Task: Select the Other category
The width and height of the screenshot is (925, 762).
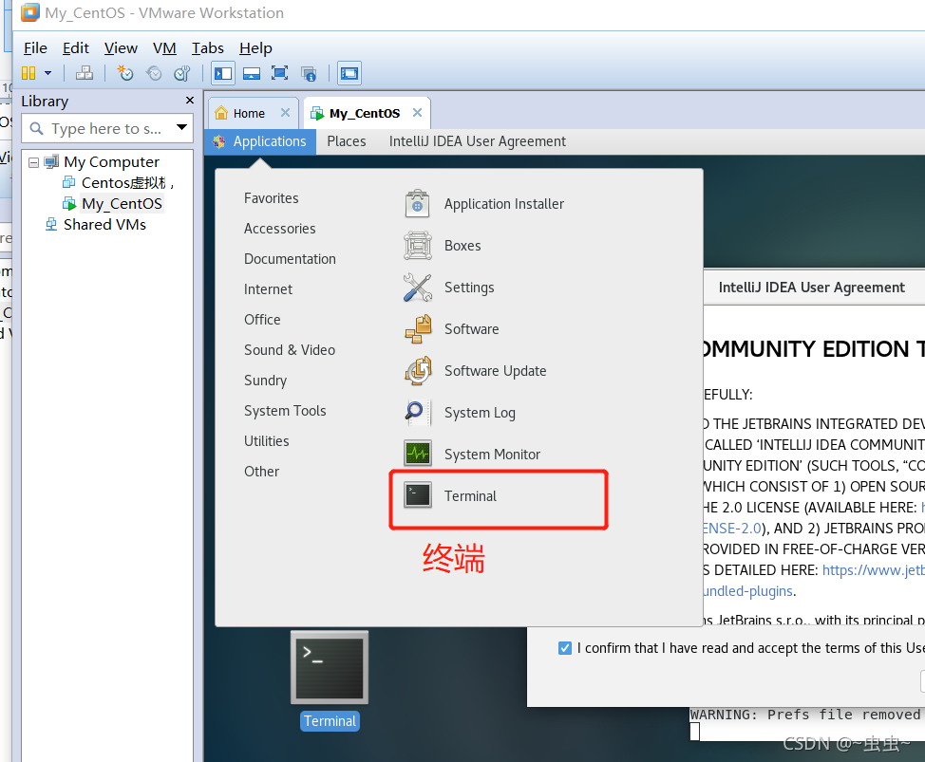Action: click(x=261, y=472)
